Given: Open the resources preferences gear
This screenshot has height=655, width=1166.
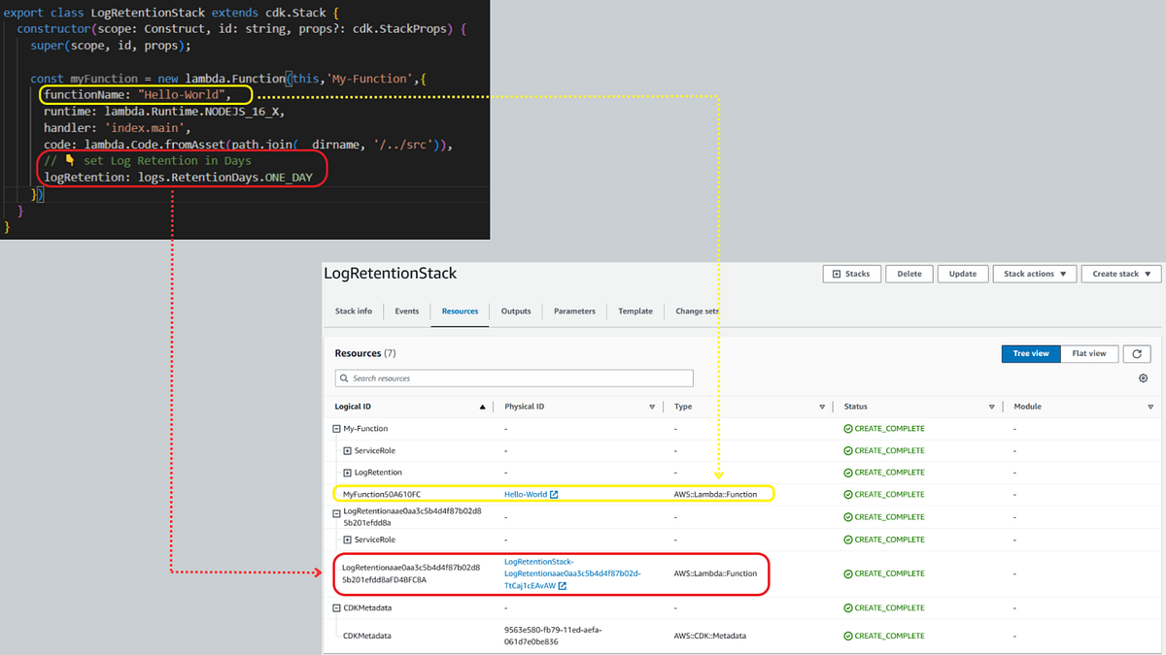Looking at the screenshot, I should [1143, 377].
